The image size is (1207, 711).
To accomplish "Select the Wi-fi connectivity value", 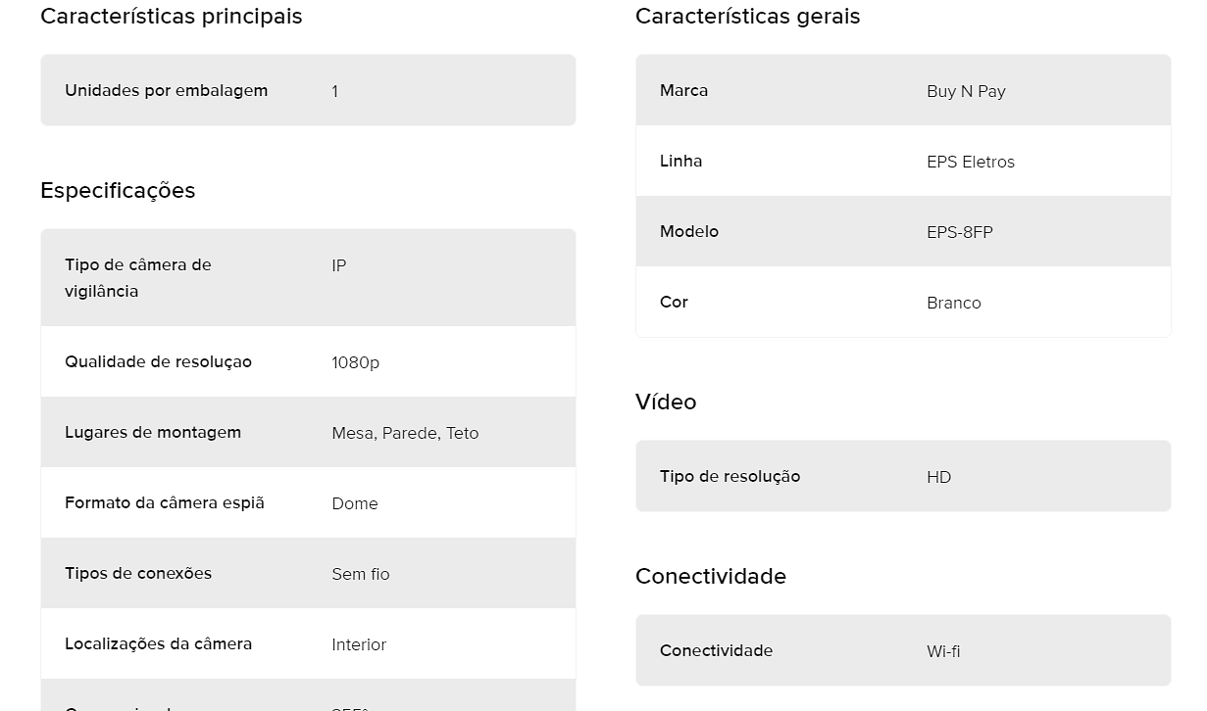I will [x=943, y=651].
